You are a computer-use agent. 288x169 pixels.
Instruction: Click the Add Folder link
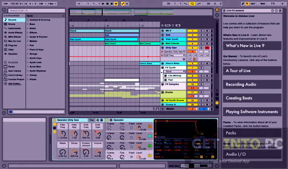tap(15, 84)
